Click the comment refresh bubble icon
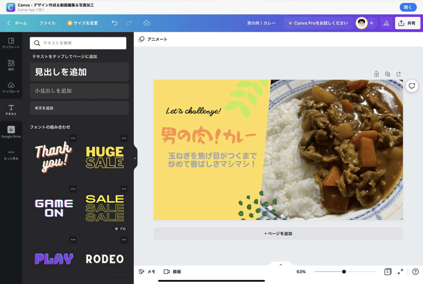423x284 pixels. pos(412,86)
